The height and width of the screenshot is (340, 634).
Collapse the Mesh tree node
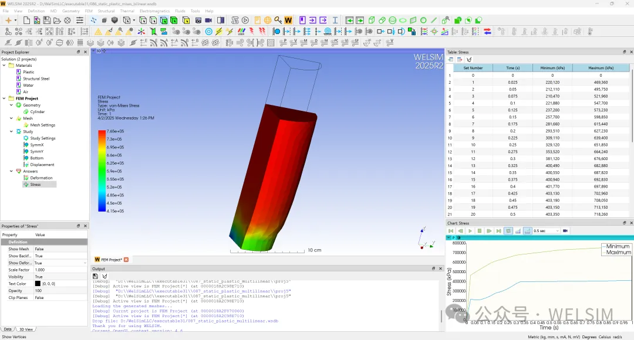tap(11, 118)
